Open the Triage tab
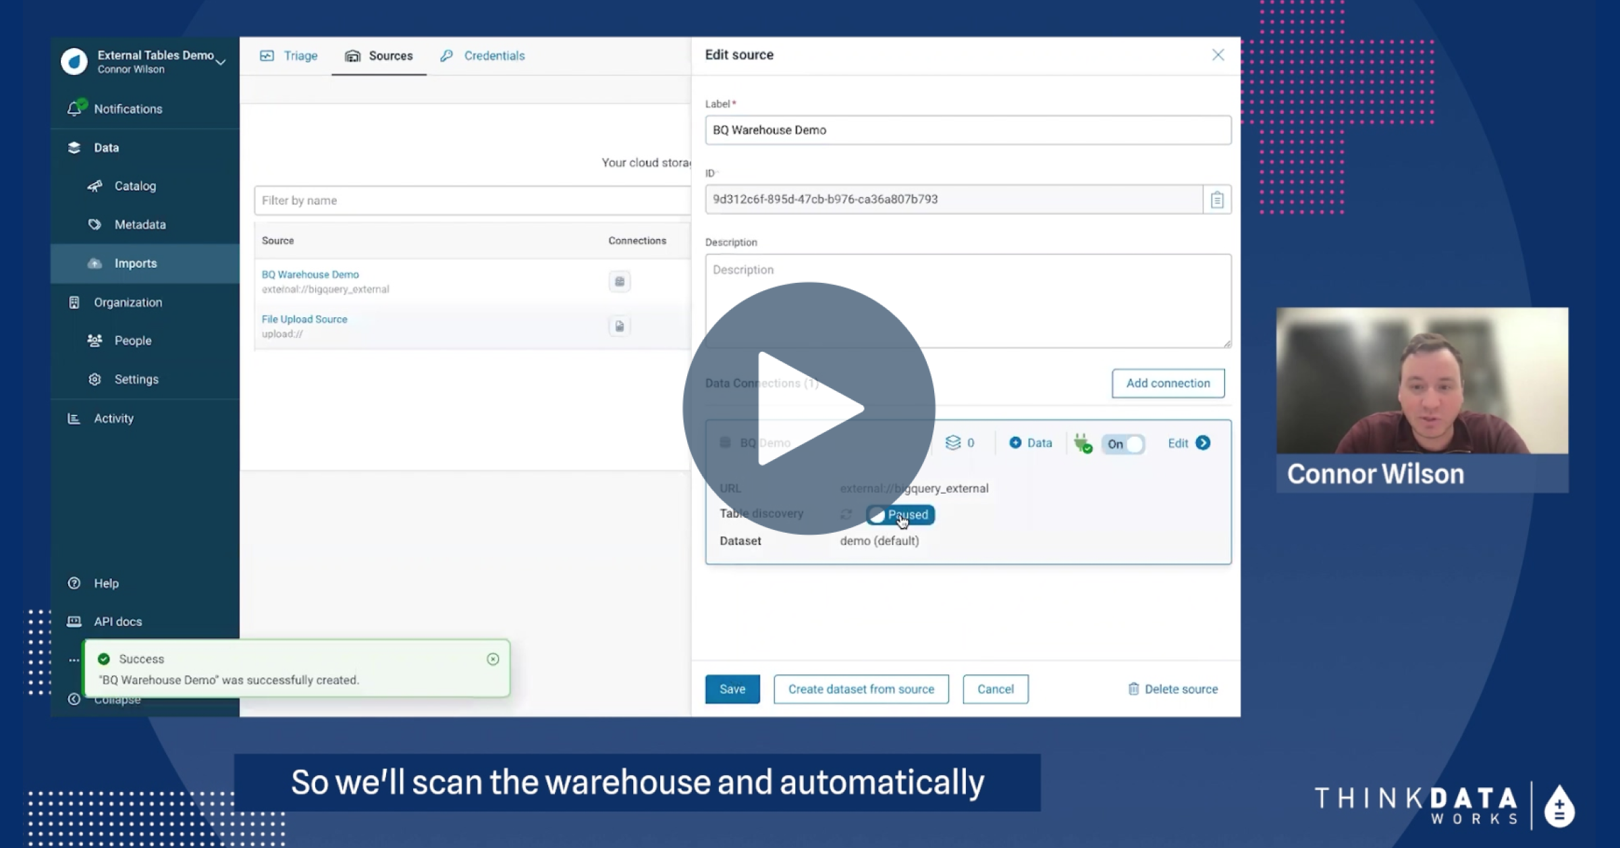This screenshot has height=848, width=1620. 299,55
